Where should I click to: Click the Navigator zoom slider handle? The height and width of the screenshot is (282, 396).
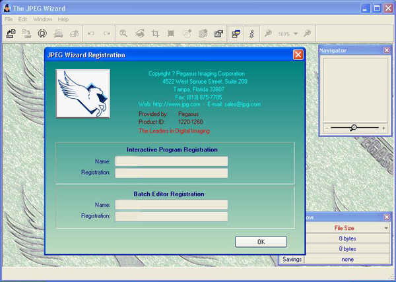(x=353, y=128)
